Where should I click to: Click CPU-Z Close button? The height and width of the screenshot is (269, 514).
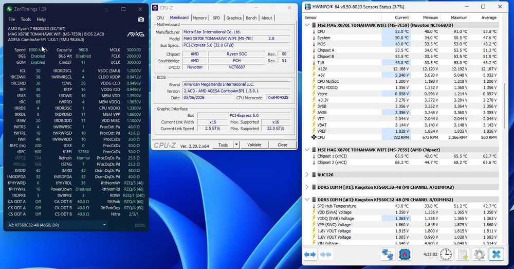283,145
